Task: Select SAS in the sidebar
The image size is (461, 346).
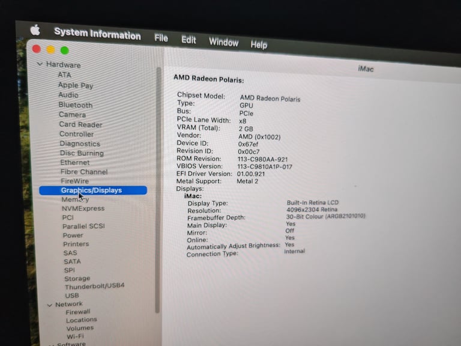Action: (x=70, y=253)
